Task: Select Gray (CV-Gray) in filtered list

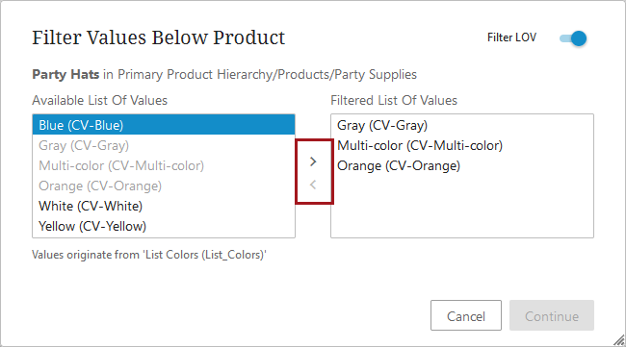Action: pyautogui.click(x=462, y=125)
